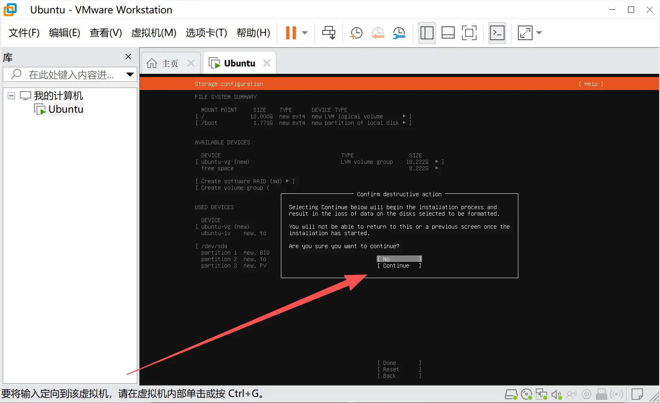
Task: Click the camera device status icon
Action: coord(587,394)
